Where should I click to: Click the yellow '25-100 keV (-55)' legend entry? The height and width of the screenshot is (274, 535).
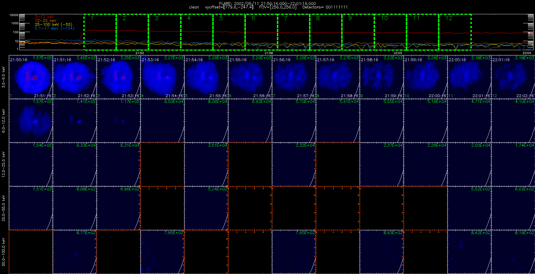pos(53,24)
